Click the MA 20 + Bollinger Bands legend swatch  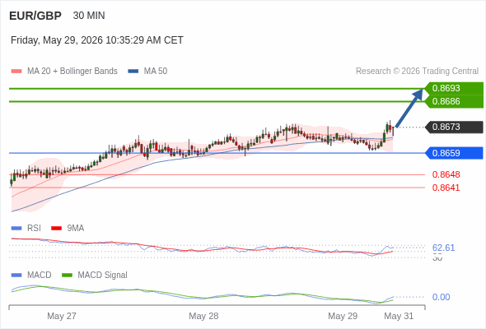click(x=16, y=72)
